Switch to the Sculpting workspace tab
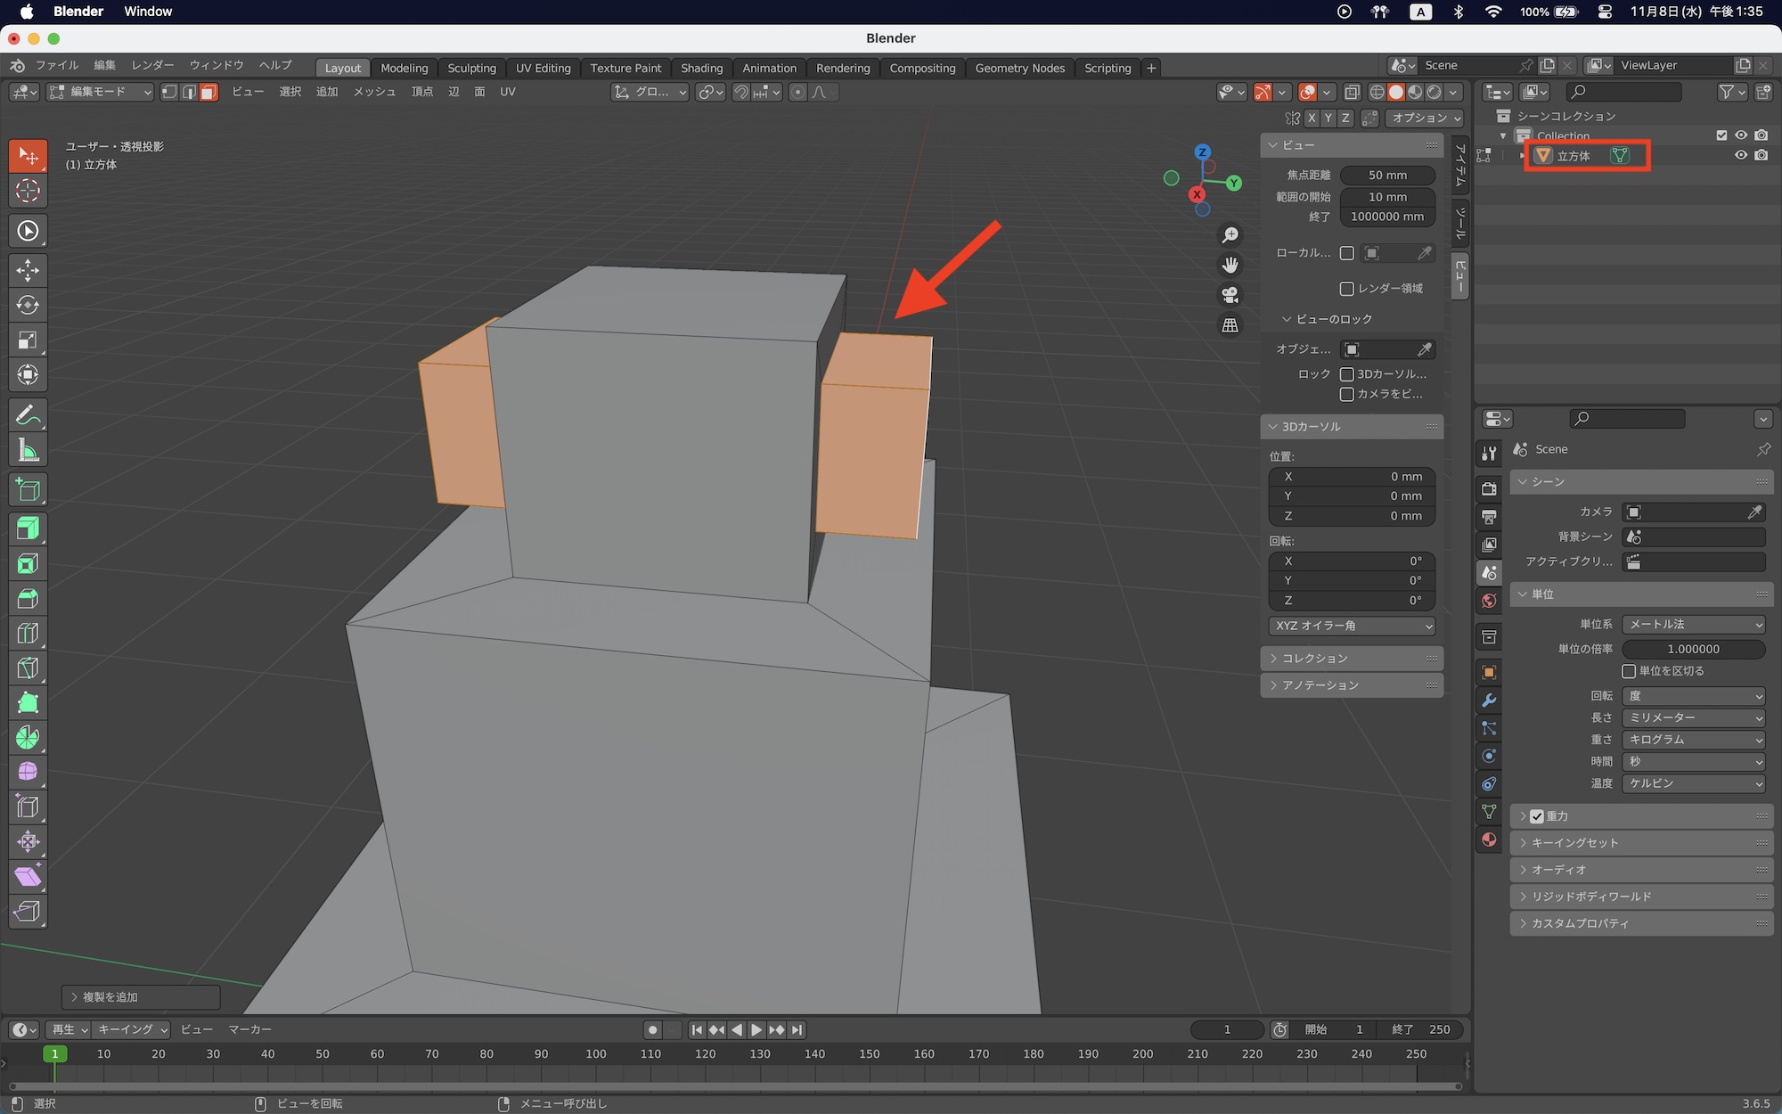Image resolution: width=1782 pixels, height=1114 pixels. click(471, 68)
